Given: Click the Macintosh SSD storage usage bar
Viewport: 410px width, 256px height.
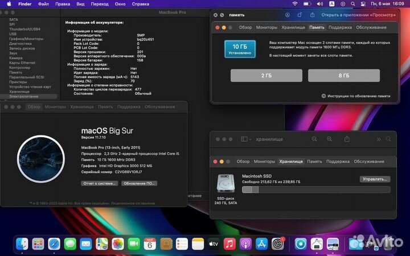Looking at the screenshot, I should pyautogui.click(x=316, y=189).
